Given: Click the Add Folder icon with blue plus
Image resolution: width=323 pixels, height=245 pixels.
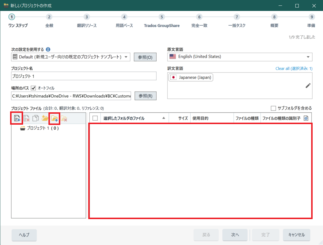Looking at the screenshot, I should [x=55, y=118].
